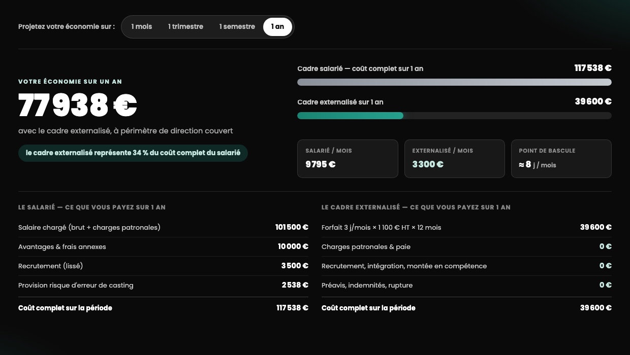Image resolution: width=630 pixels, height=355 pixels.
Task: Click the 3 500 € recruitment amount
Action: [295, 266]
